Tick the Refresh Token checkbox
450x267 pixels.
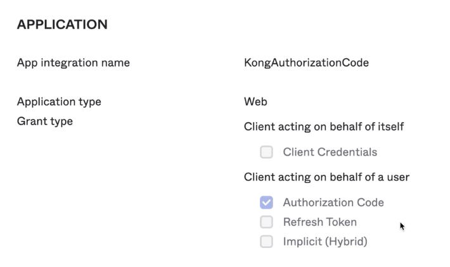click(266, 222)
